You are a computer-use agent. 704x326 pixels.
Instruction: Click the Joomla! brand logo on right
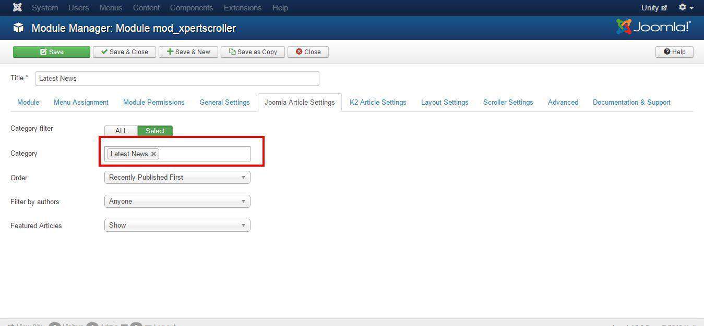pos(653,27)
